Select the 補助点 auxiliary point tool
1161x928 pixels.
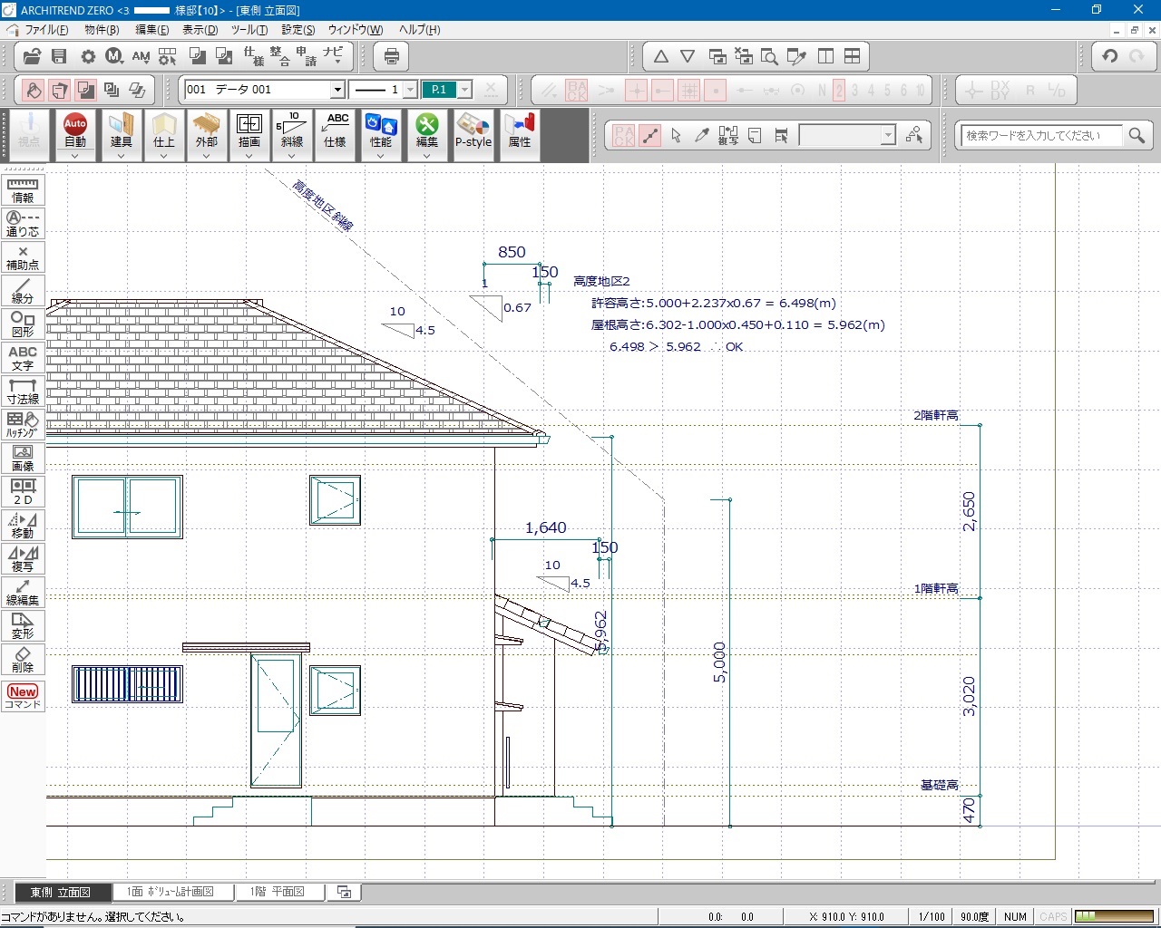(23, 257)
